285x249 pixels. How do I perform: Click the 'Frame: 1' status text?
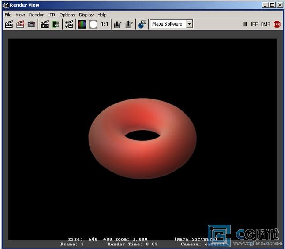tap(72, 244)
